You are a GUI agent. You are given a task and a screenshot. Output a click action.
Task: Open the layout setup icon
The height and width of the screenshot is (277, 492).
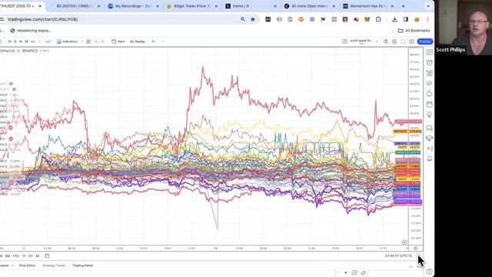[x=344, y=42]
